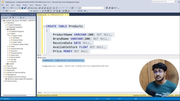Click the Parse checkmark icon
Image resolution: width=180 pixels, height=101 pixels.
tap(43, 11)
